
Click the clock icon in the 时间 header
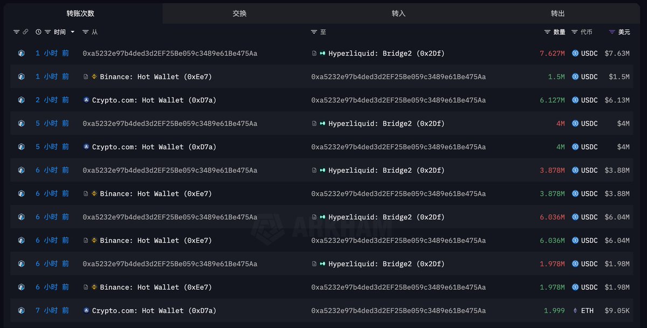click(39, 32)
